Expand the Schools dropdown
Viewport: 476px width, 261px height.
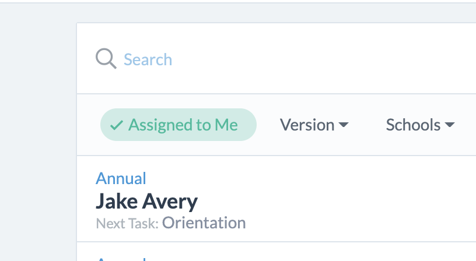point(420,125)
